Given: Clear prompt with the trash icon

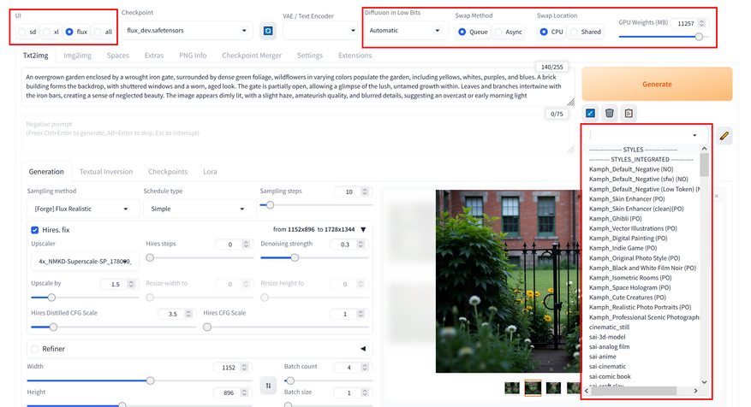Looking at the screenshot, I should 609,114.
